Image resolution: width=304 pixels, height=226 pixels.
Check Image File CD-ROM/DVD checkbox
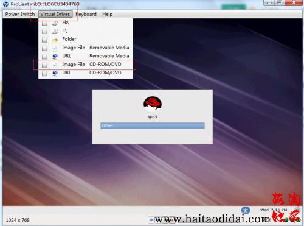click(x=44, y=65)
